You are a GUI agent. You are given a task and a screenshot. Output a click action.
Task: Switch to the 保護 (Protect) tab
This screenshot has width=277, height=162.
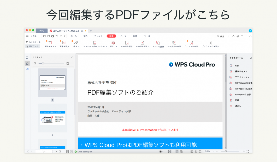[x=135, y=36]
